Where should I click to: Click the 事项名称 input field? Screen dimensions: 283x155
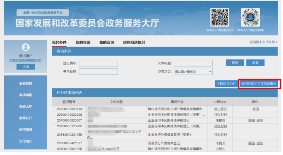click(x=98, y=71)
